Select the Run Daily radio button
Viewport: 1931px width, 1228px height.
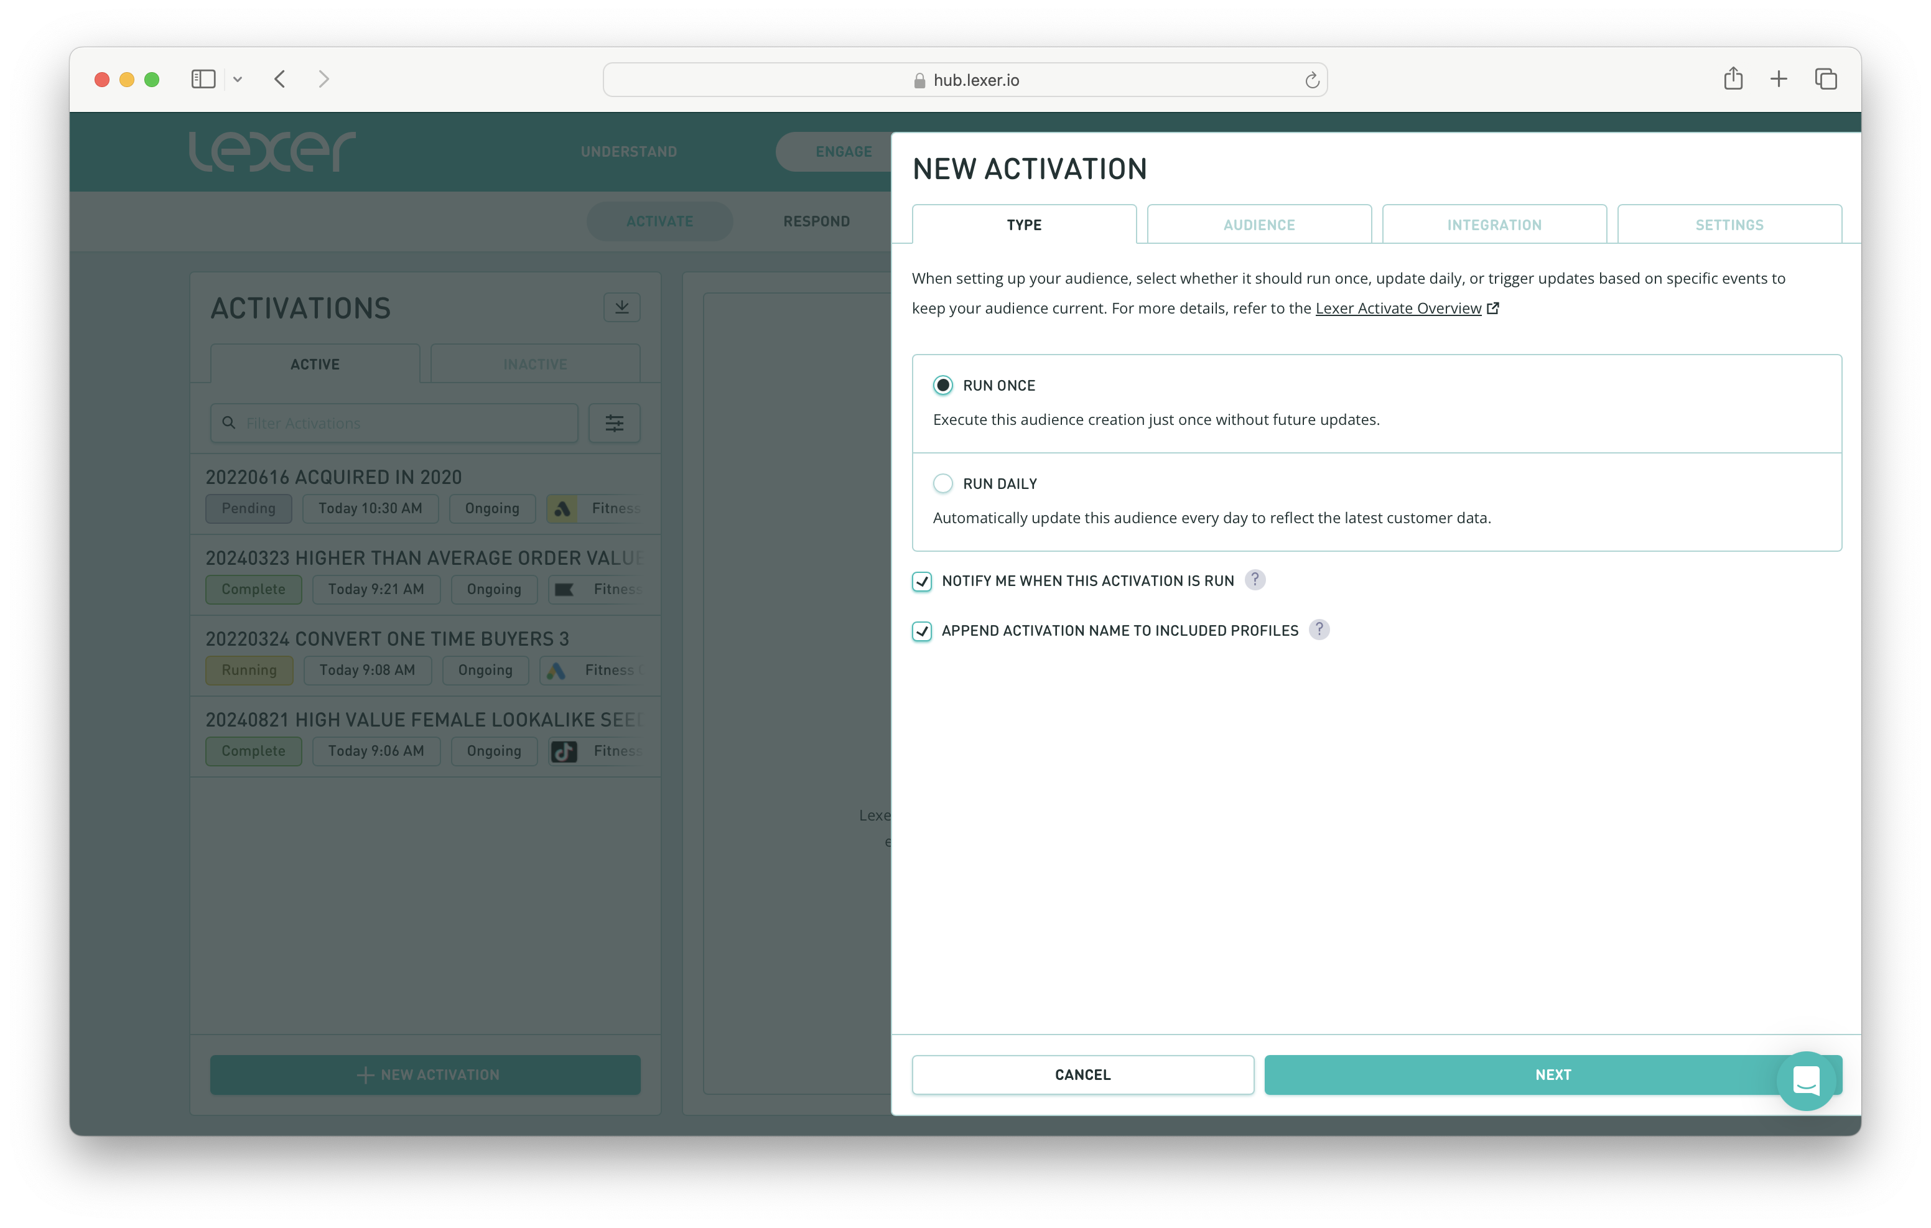click(x=943, y=483)
